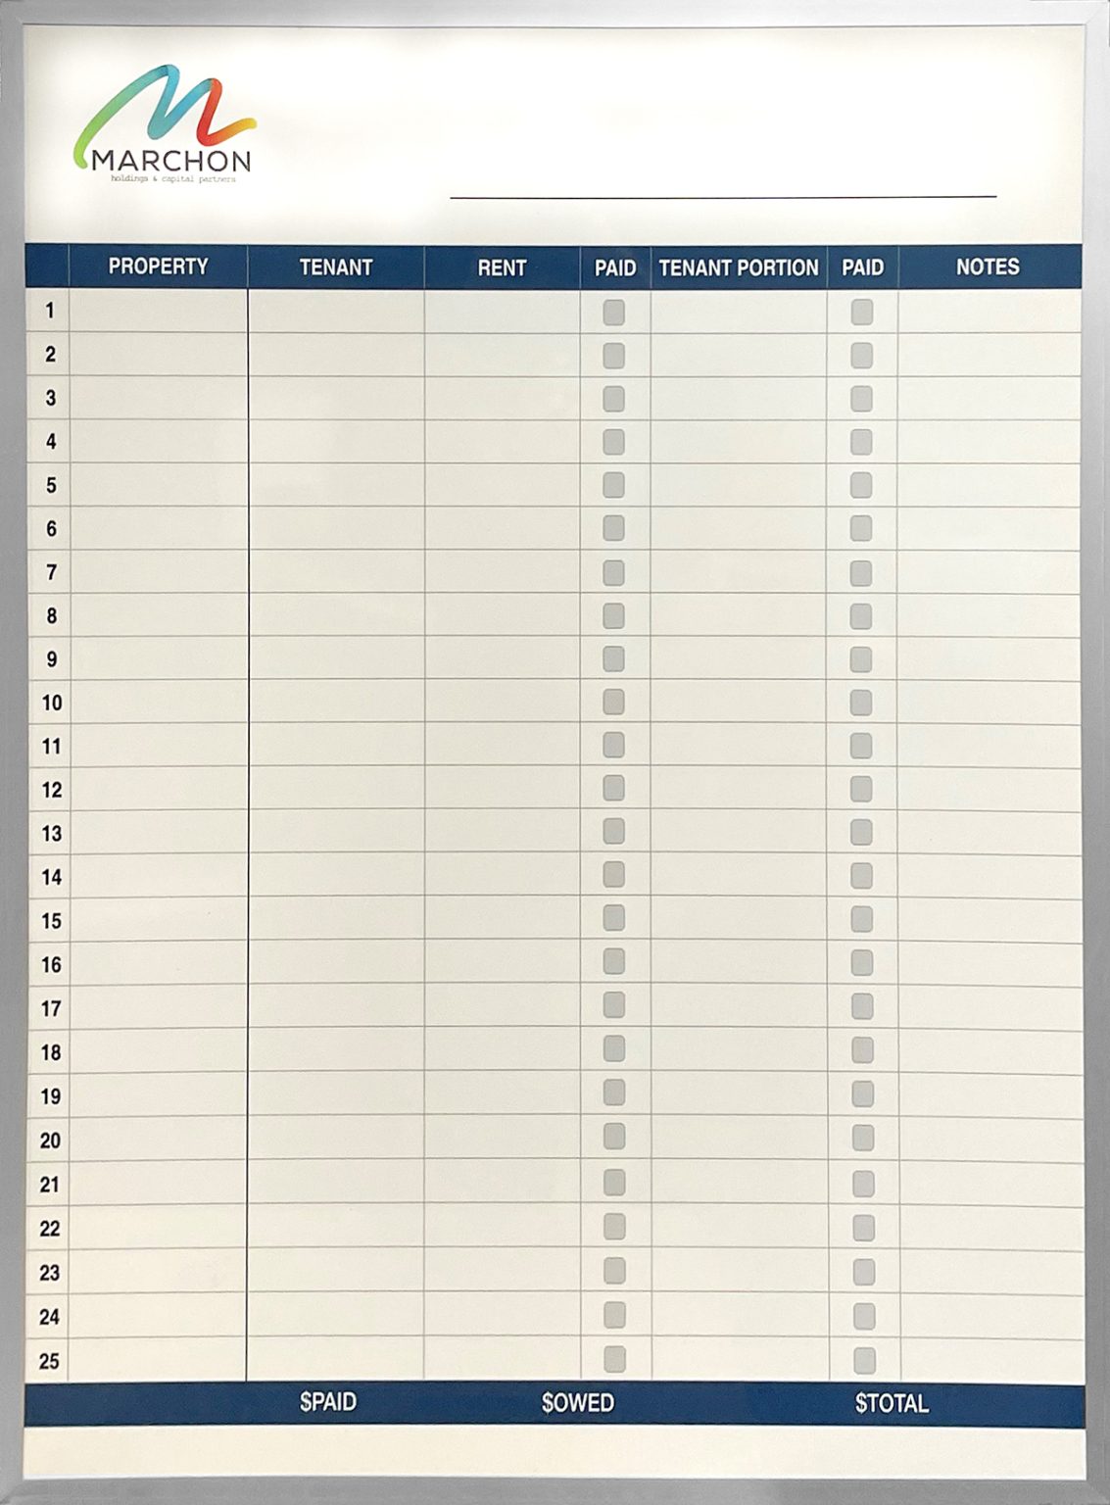Click the Tenant cell in row 7
1110x1505 pixels.
point(336,571)
